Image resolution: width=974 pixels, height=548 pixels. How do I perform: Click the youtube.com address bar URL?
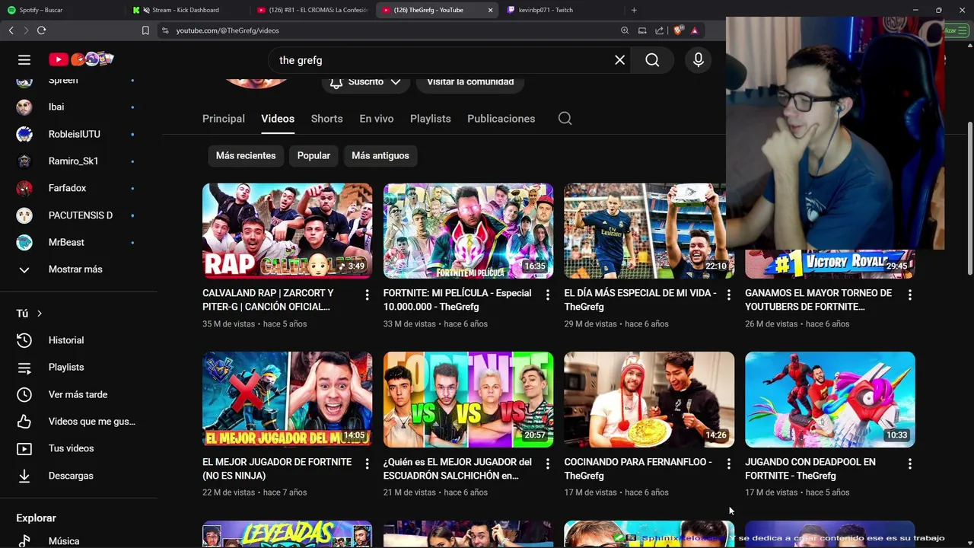pos(228,30)
